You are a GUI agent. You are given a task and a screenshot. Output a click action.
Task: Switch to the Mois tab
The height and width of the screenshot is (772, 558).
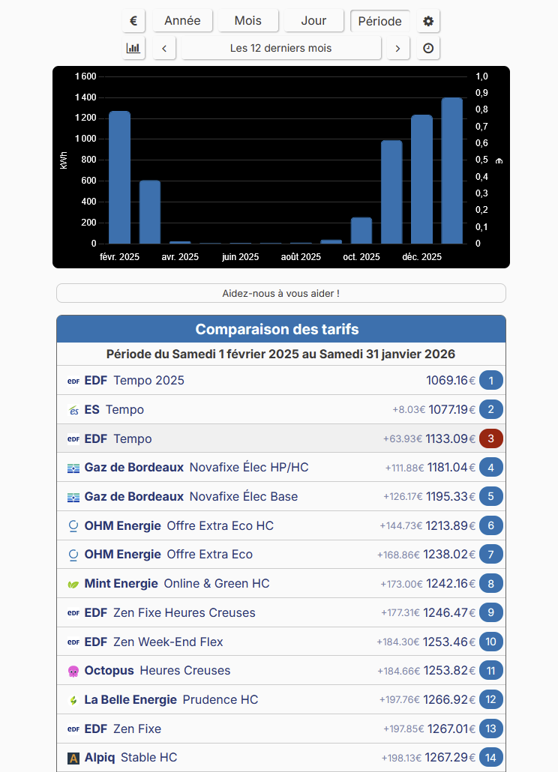pyautogui.click(x=248, y=21)
